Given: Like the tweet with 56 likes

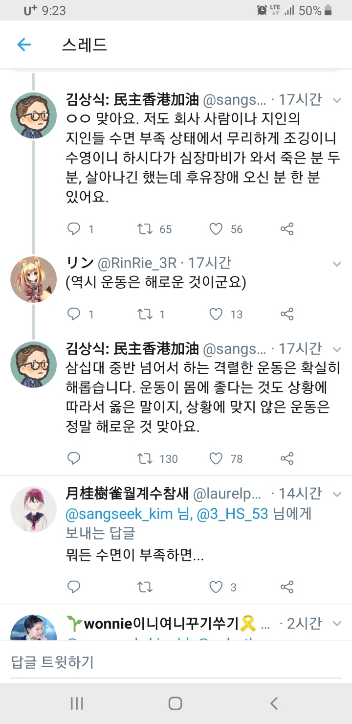Looking at the screenshot, I should 216,229.
